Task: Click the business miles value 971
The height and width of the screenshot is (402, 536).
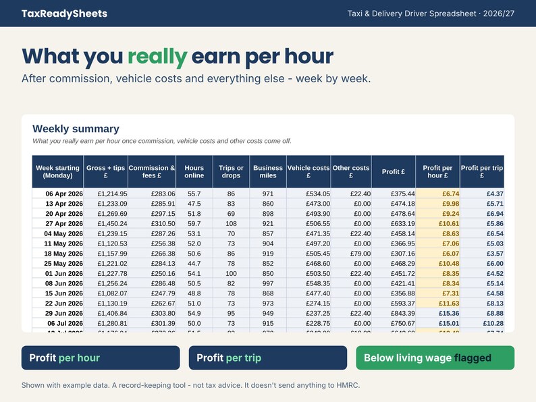Action: point(268,194)
